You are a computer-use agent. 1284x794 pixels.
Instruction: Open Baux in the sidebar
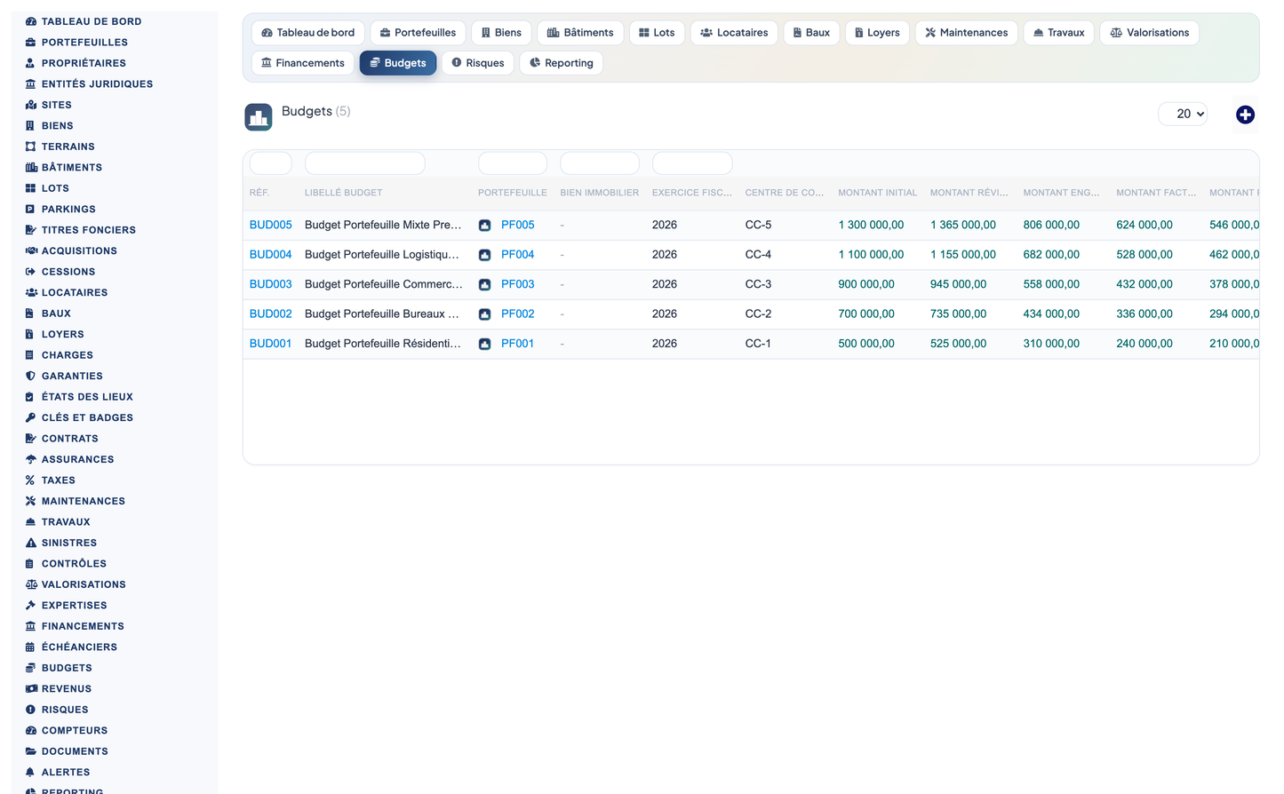tap(56, 314)
